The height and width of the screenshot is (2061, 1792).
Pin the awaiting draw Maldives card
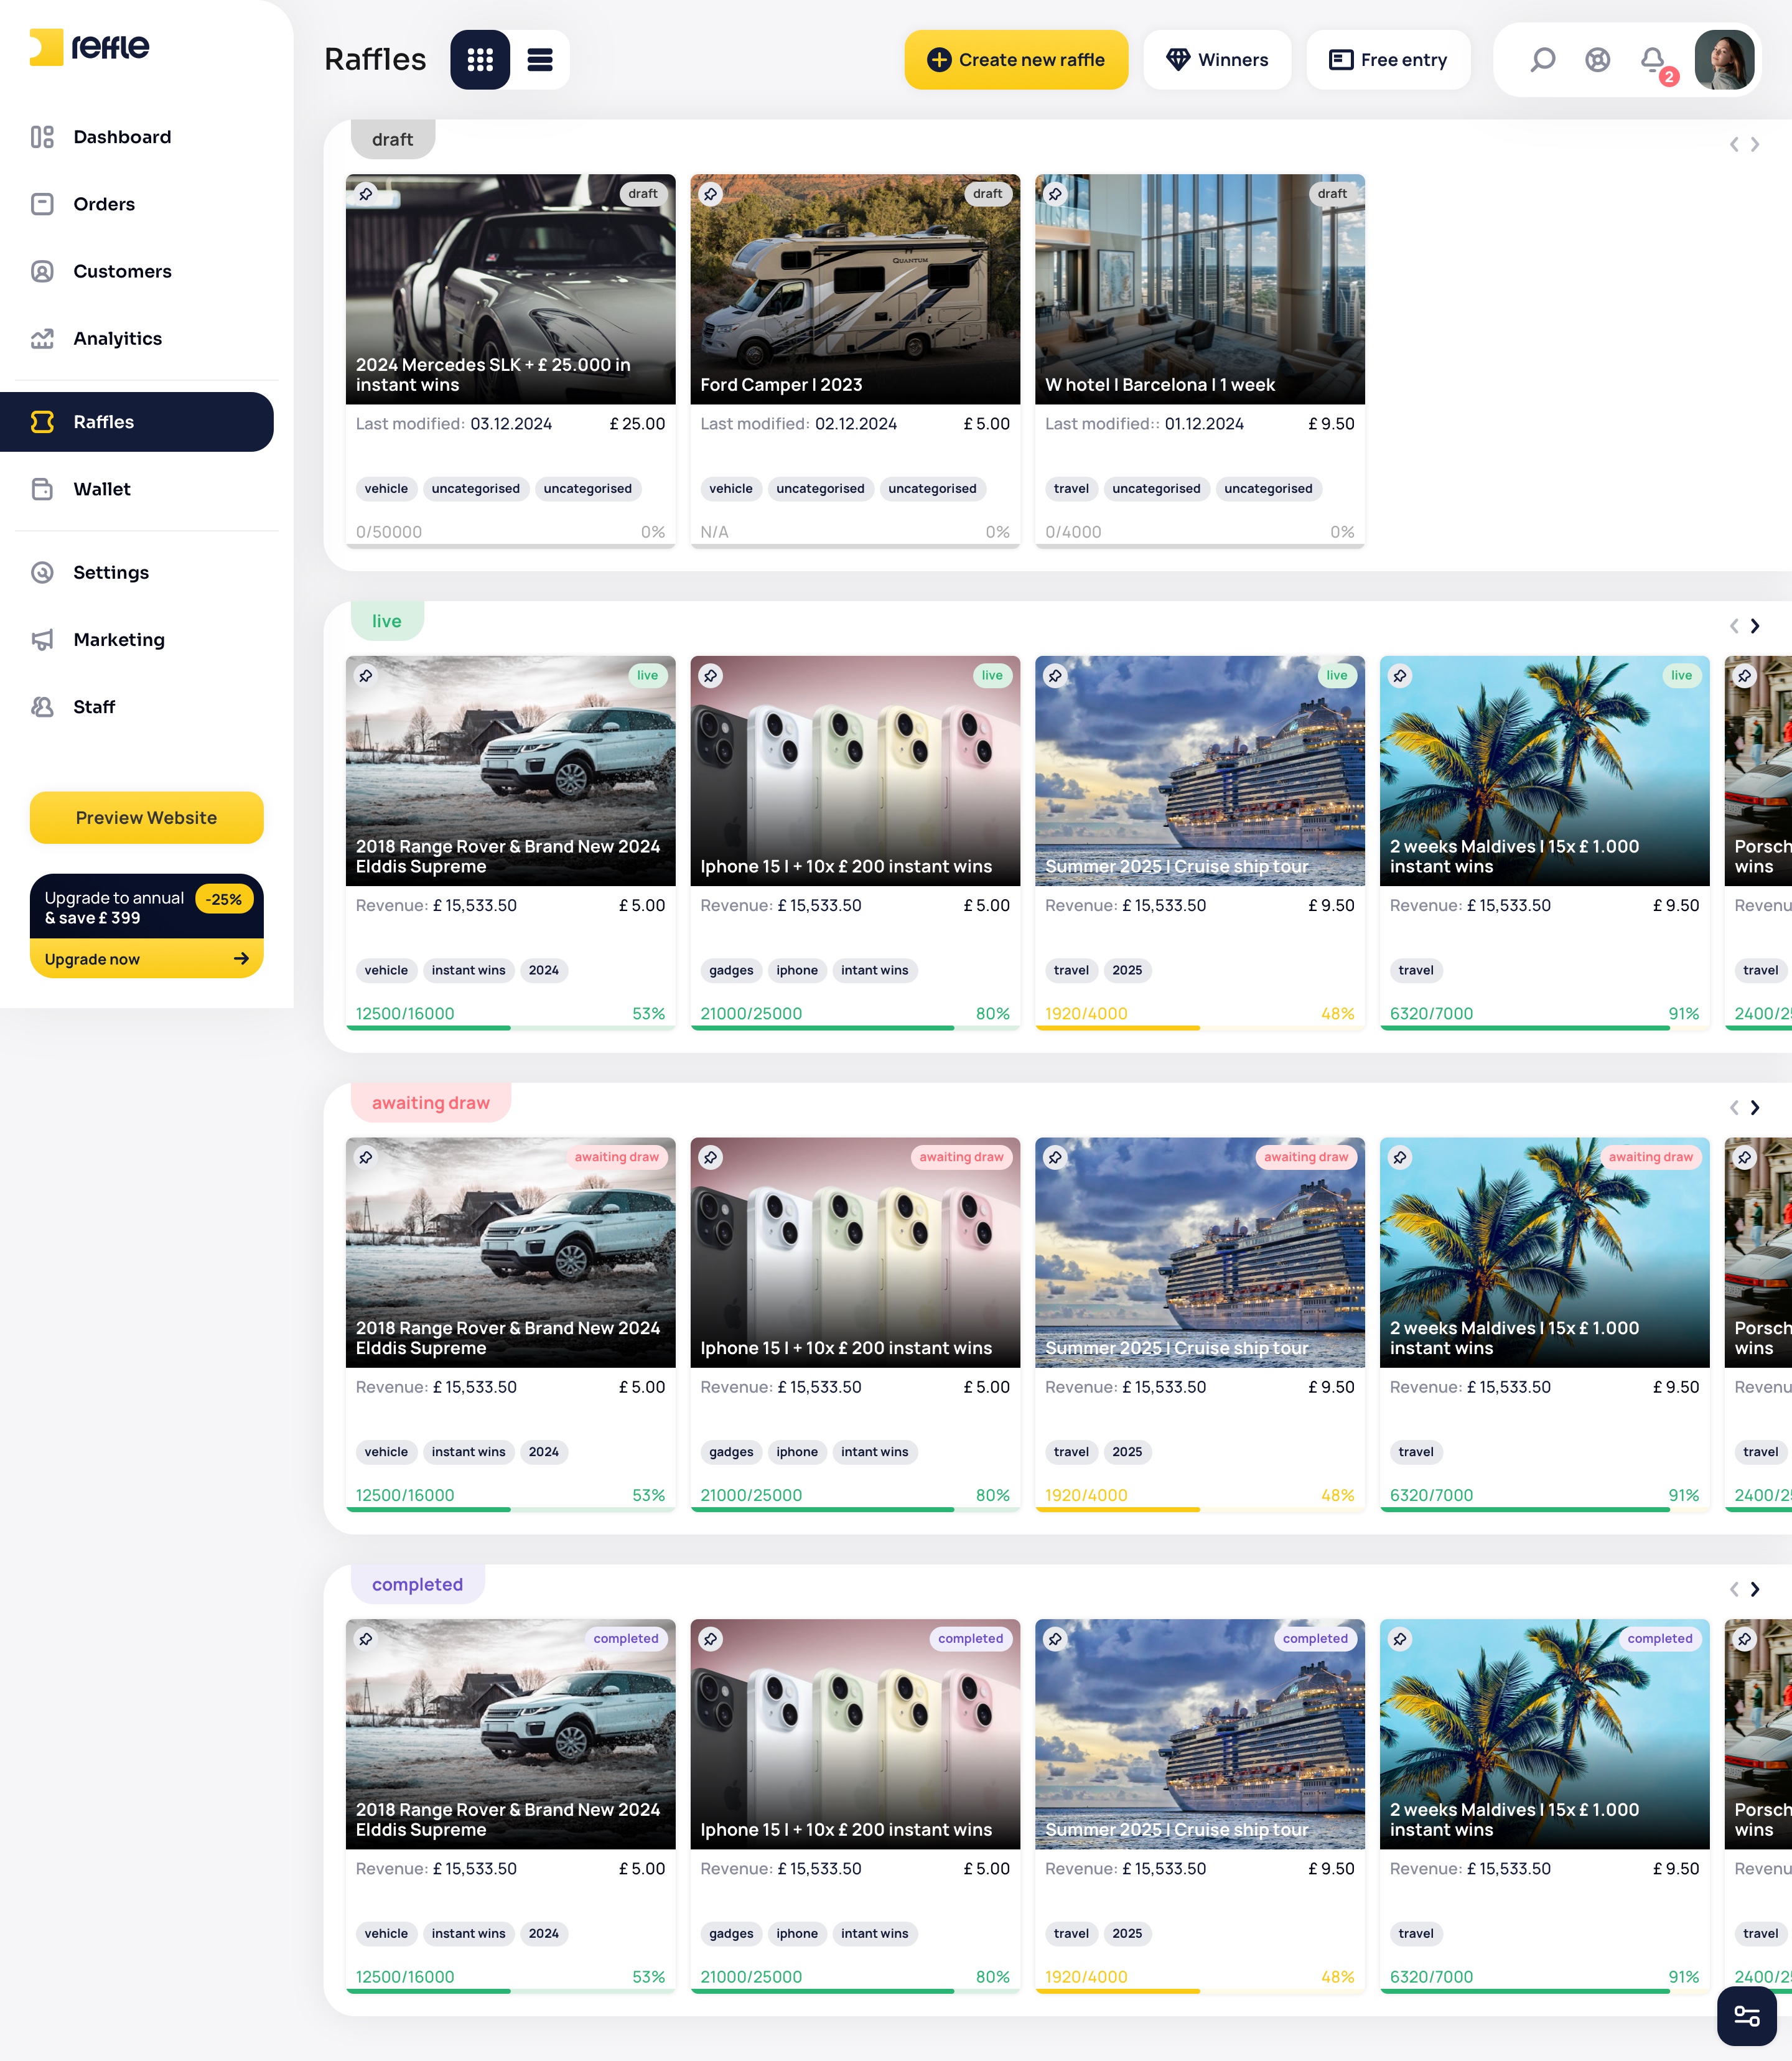pos(1400,1158)
